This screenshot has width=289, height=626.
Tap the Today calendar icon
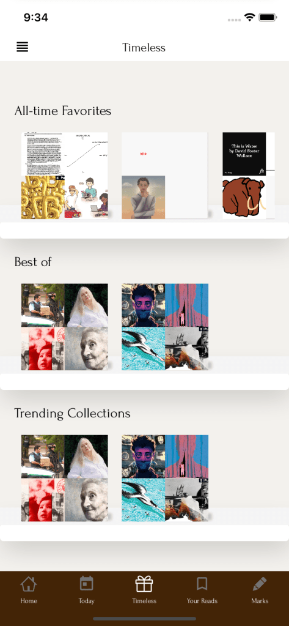pyautogui.click(x=87, y=584)
